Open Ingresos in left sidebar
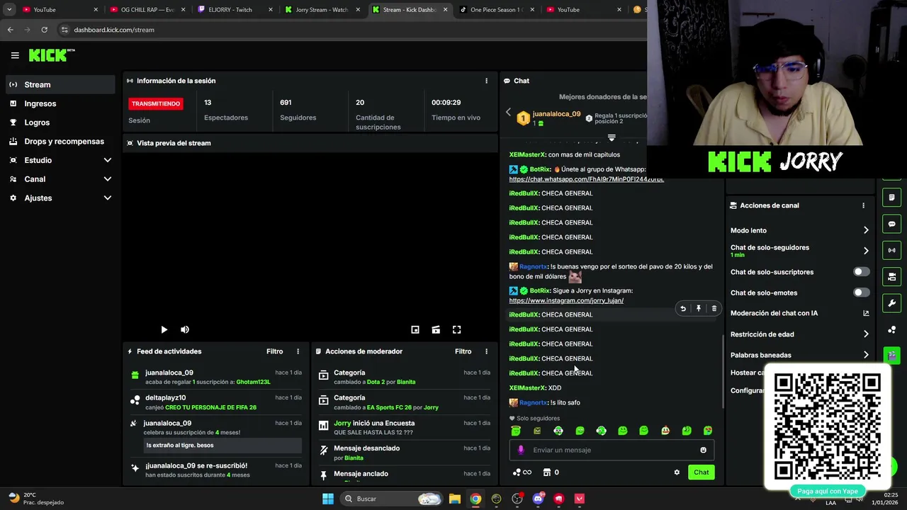 (60, 103)
